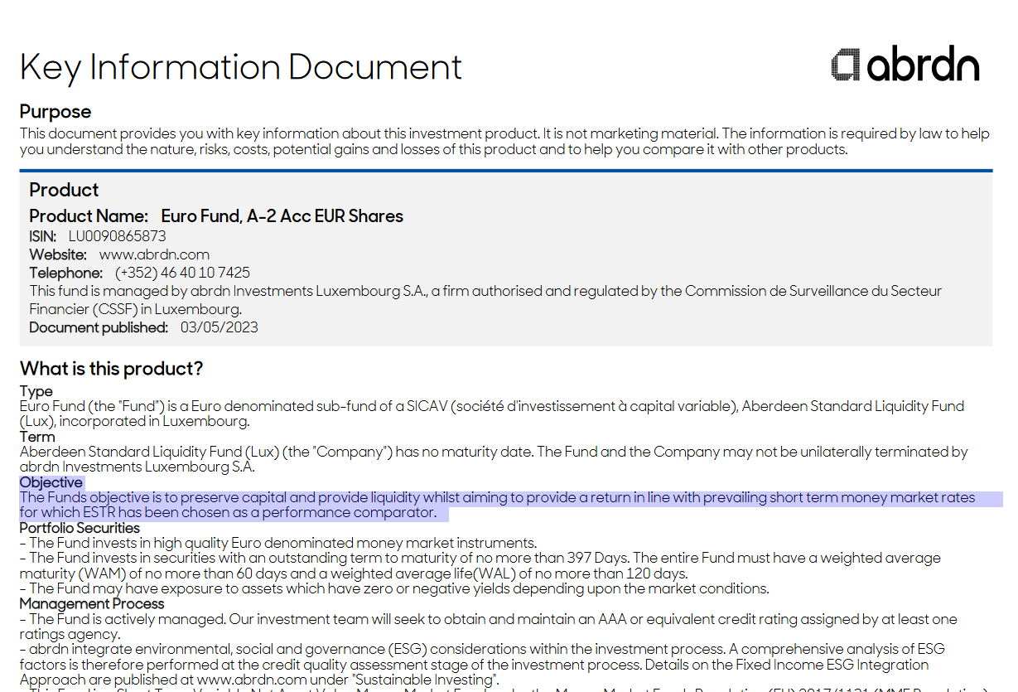Click the line "ratings agency."
Screen dimensions: 1018x692
71,634
